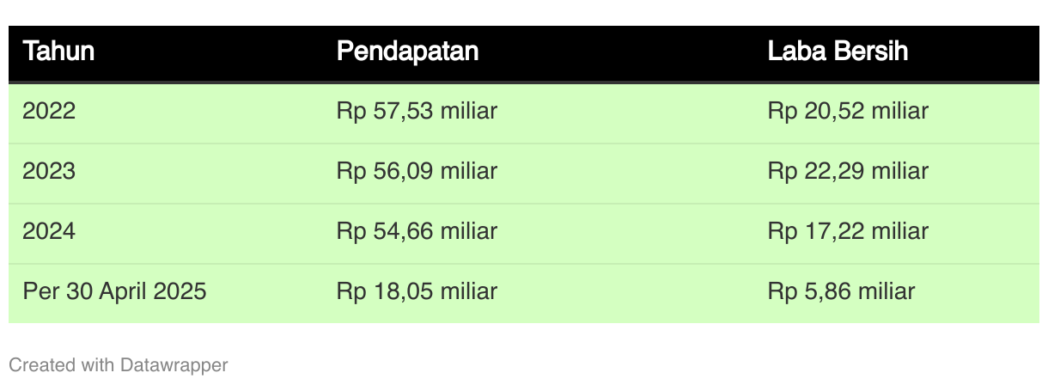Click revenue value Rp 54,66 miliar

point(417,231)
